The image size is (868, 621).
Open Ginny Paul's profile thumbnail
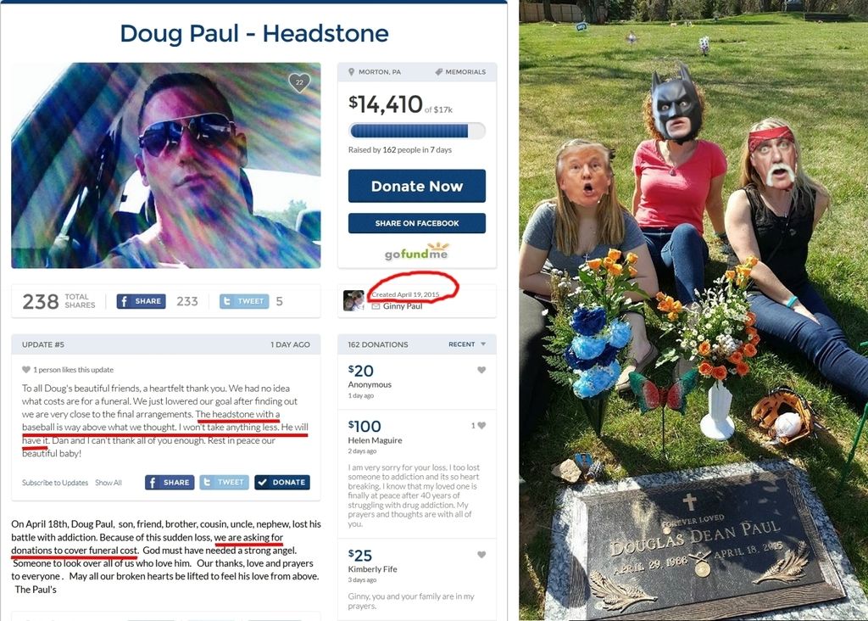353,300
